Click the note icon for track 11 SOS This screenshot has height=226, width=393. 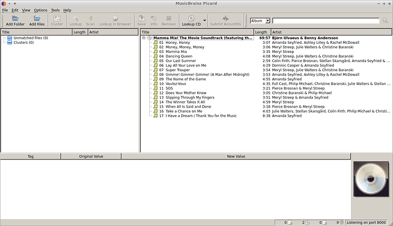point(155,88)
